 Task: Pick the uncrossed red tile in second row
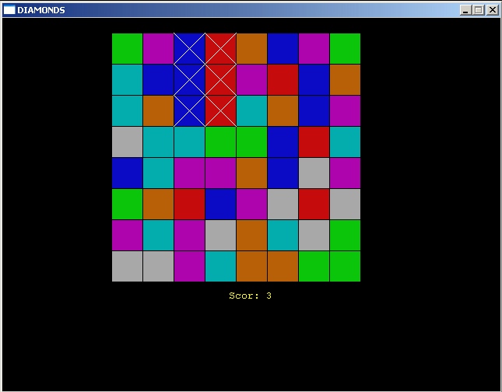point(283,79)
